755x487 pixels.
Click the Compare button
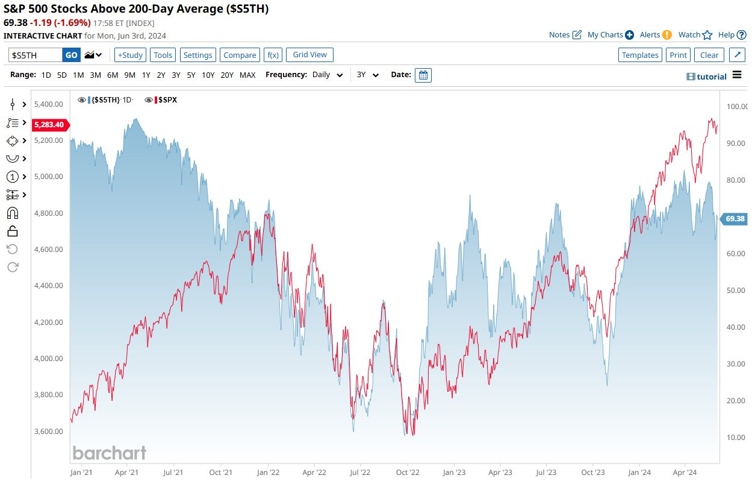240,55
